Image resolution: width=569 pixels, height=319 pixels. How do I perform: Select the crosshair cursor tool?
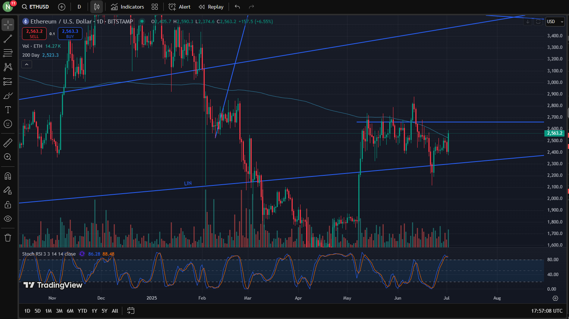(x=8, y=25)
